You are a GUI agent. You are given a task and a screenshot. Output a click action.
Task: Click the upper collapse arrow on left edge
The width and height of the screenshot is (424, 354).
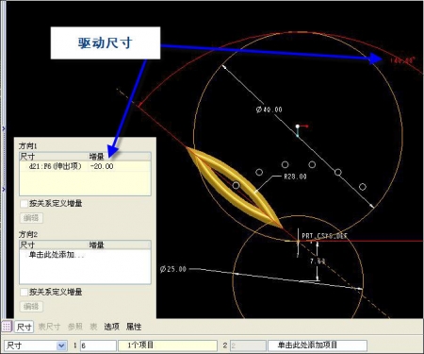(4, 128)
